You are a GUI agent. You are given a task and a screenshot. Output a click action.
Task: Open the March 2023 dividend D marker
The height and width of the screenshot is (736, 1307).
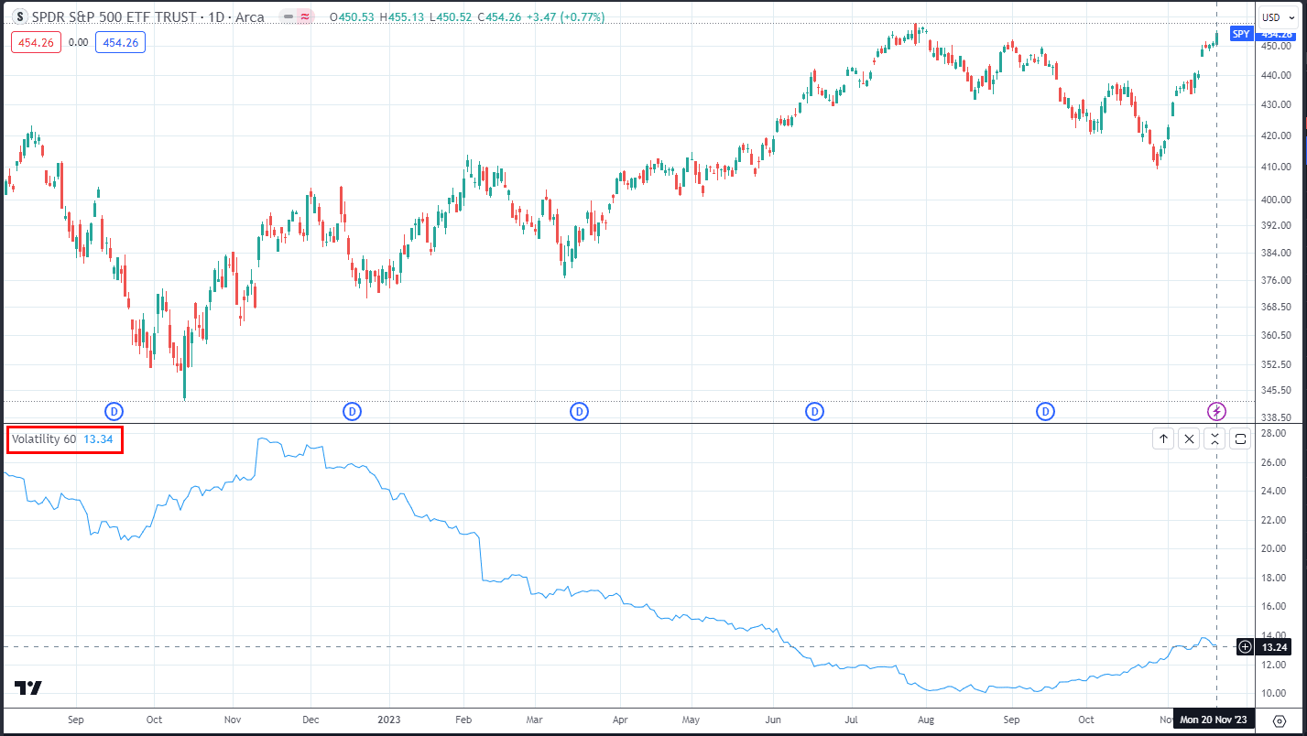[x=579, y=411]
